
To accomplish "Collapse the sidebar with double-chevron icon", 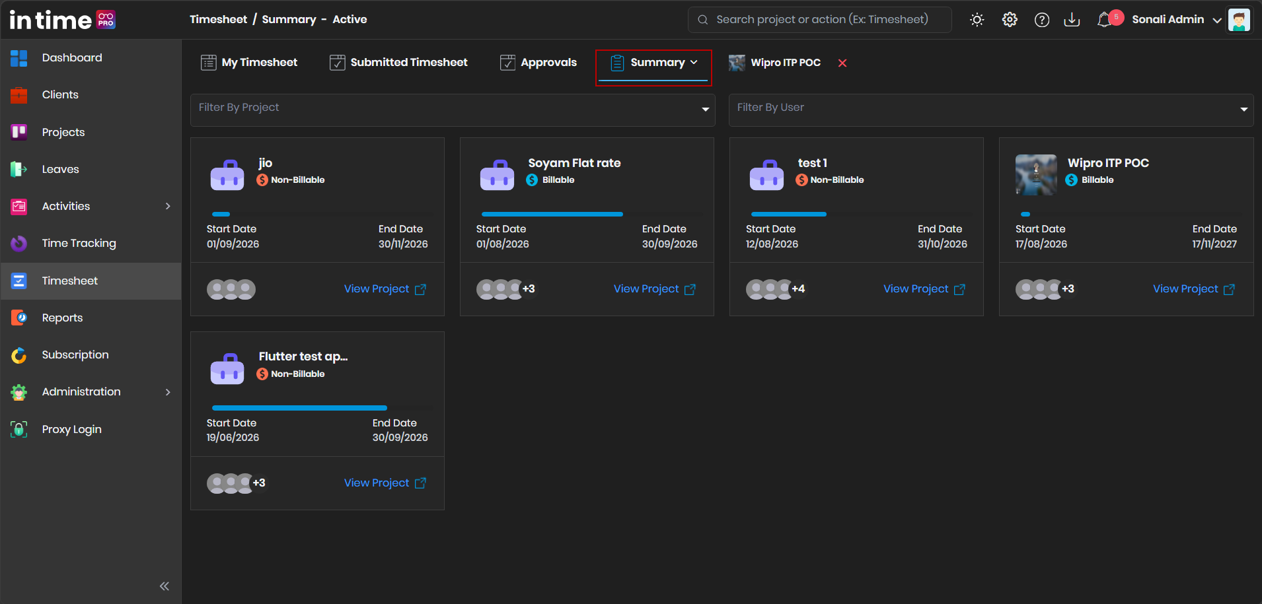I will (x=165, y=586).
